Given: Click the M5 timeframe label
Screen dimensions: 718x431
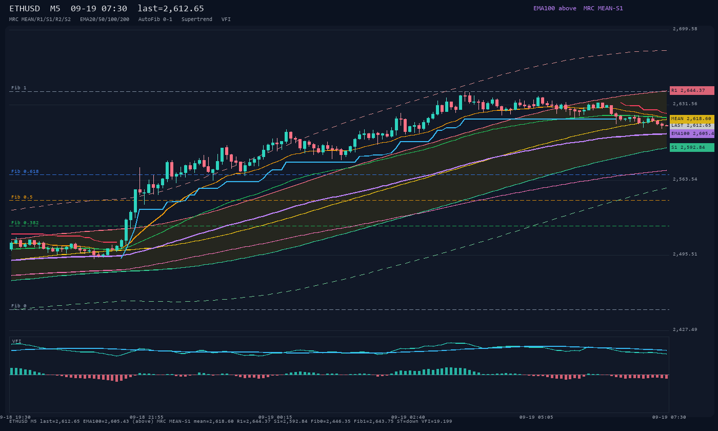Looking at the screenshot, I should point(55,9).
